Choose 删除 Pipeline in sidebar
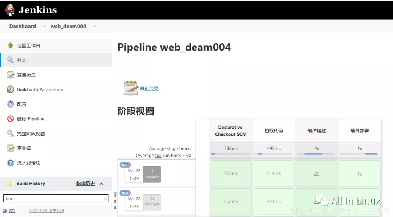 pyautogui.click(x=31, y=118)
